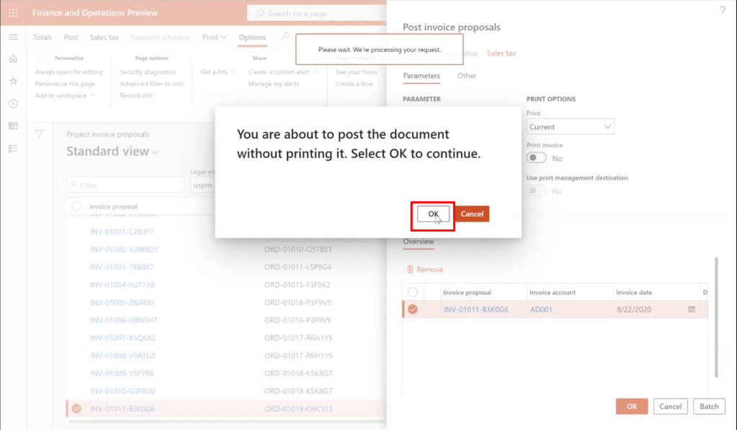Open the app launcher waffle icon

click(x=13, y=13)
